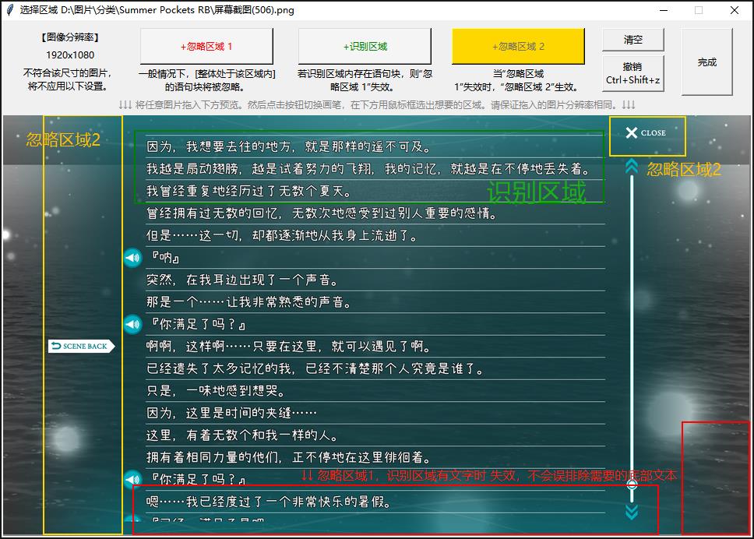
Task: Play voice for first 『你满足了吗？』 line
Action: tap(132, 324)
